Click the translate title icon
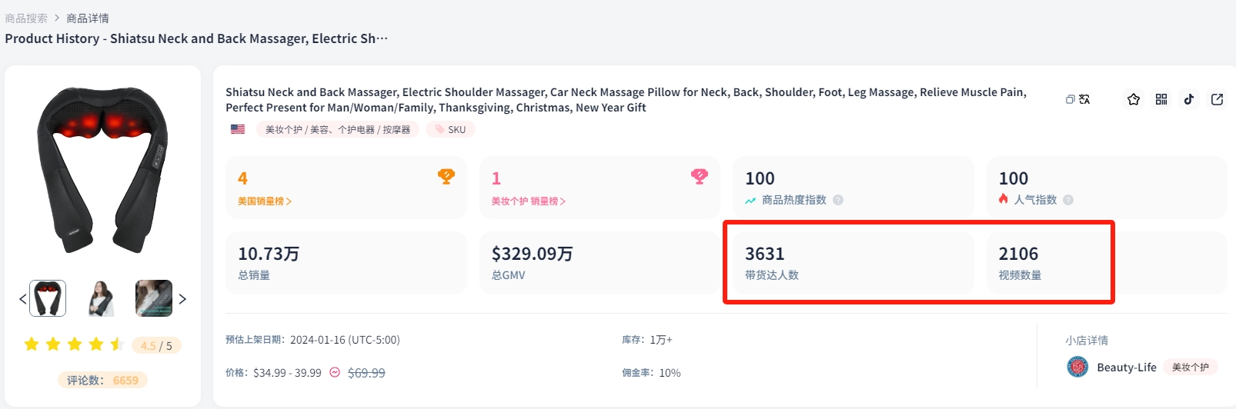Screen dimensions: 1236x409 tap(1084, 99)
